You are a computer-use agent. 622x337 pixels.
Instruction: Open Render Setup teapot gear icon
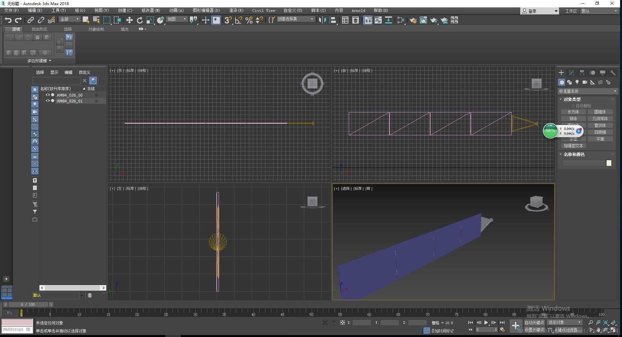point(413,20)
